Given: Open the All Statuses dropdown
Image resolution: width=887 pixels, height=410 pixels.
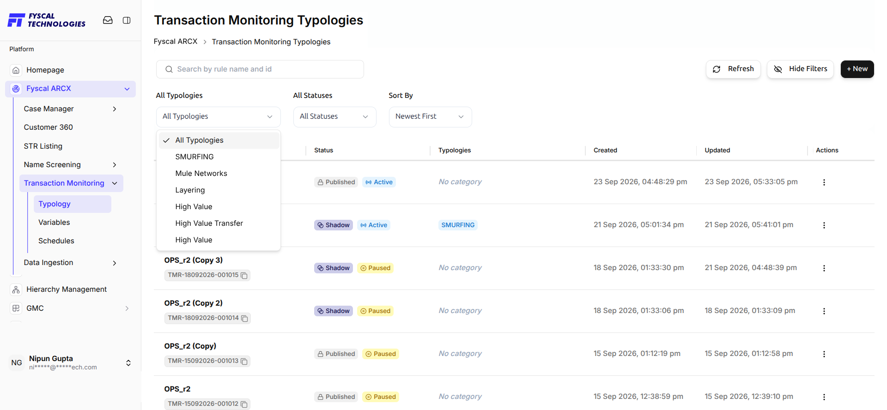Looking at the screenshot, I should point(335,117).
